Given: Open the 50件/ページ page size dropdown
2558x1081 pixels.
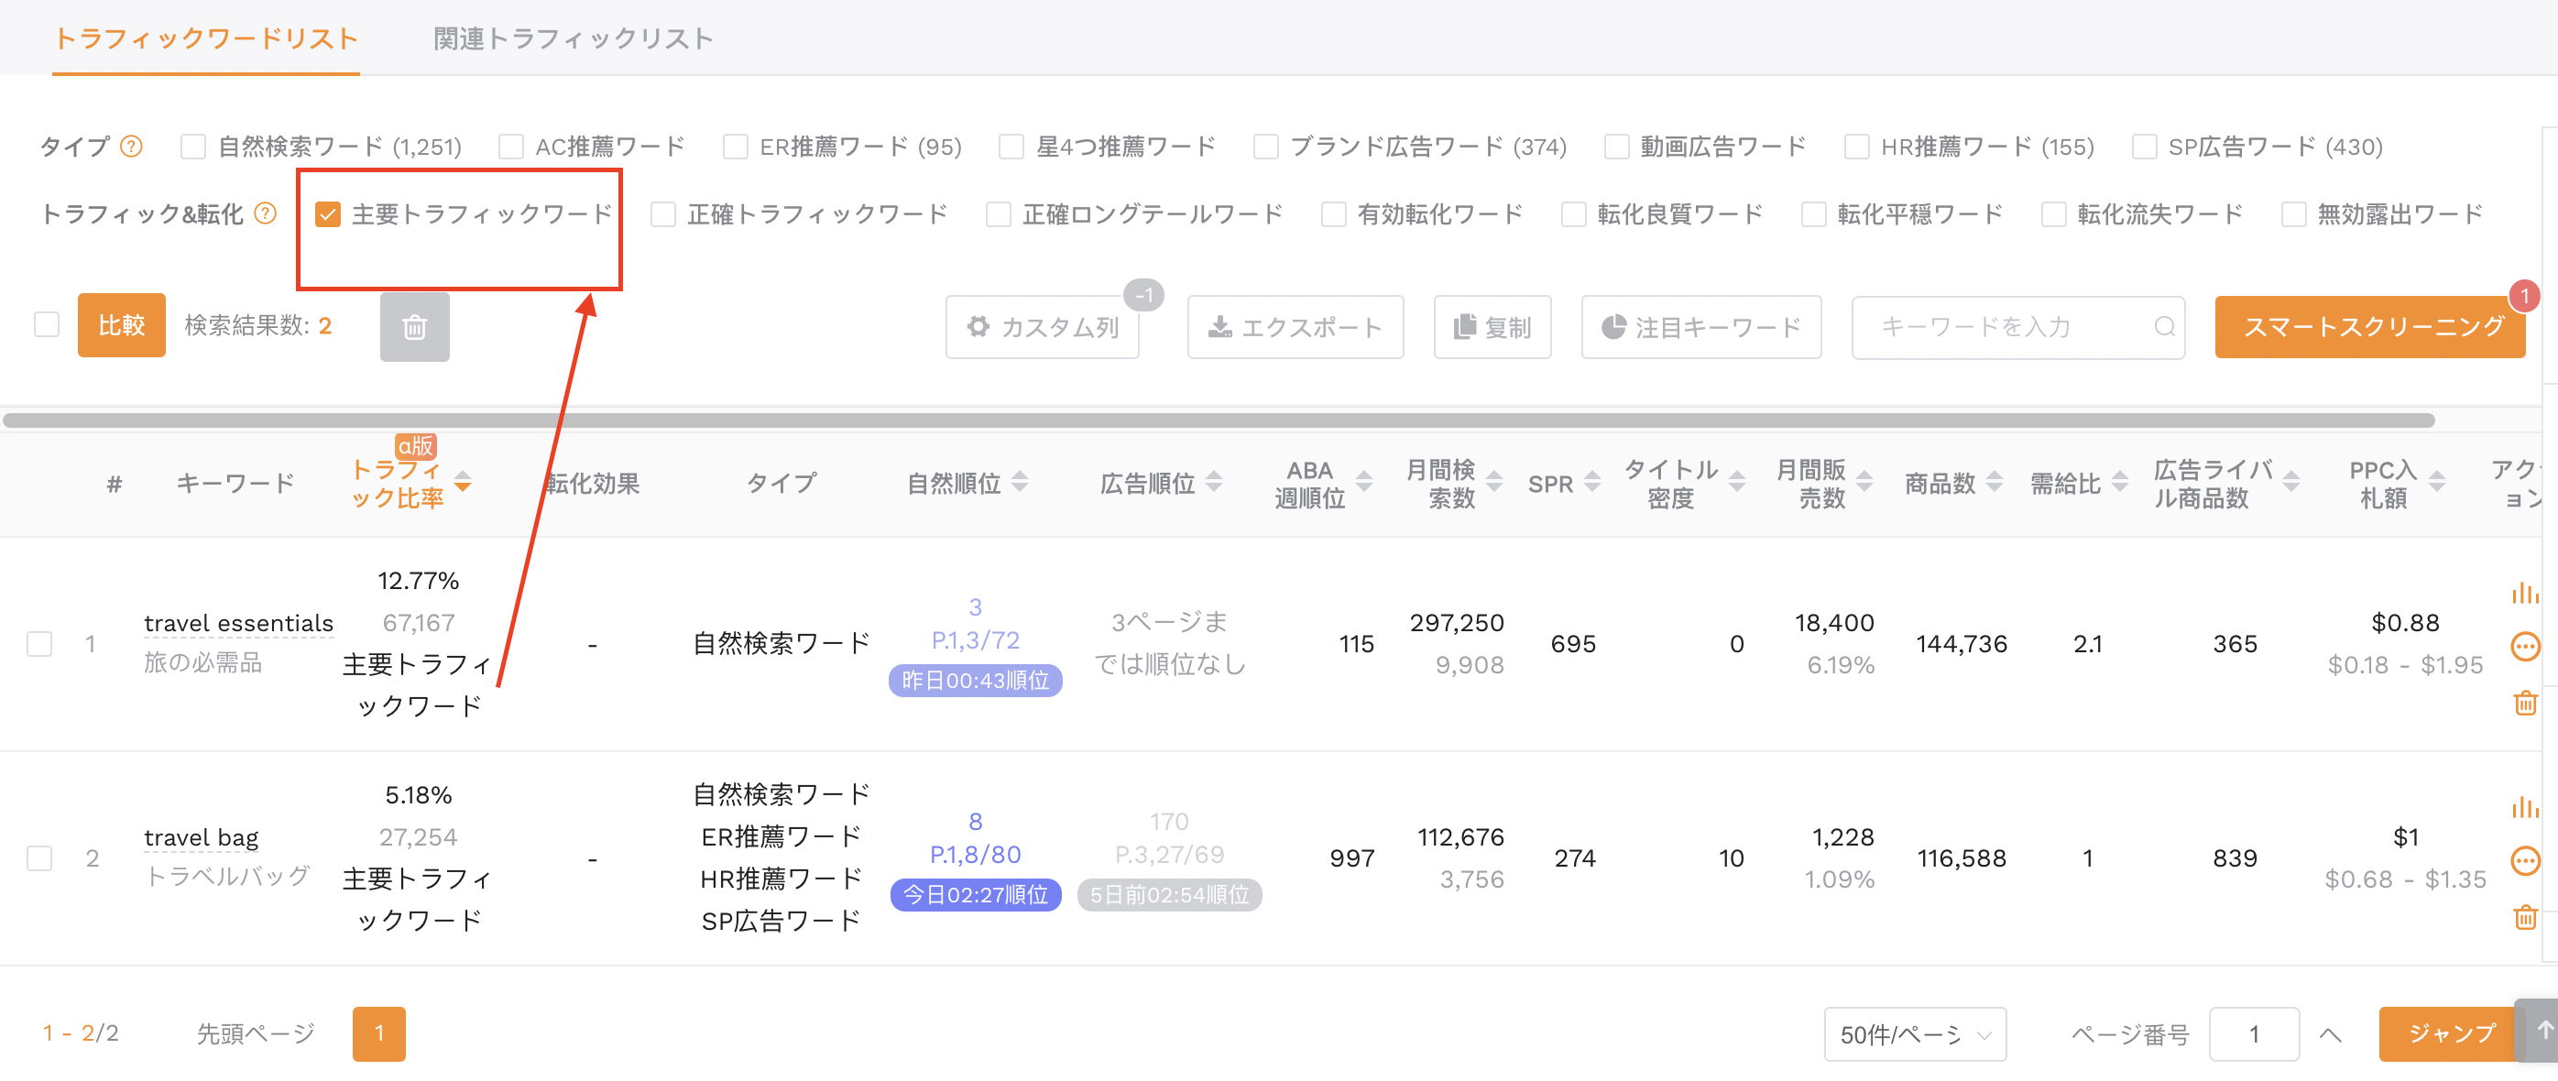Looking at the screenshot, I should coord(1915,1034).
